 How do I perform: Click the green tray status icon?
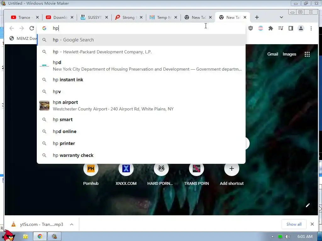pyautogui.click(x=280, y=237)
